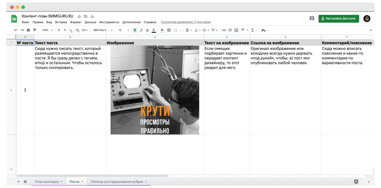Switch to the План выкладки sheet tab

[47, 182]
